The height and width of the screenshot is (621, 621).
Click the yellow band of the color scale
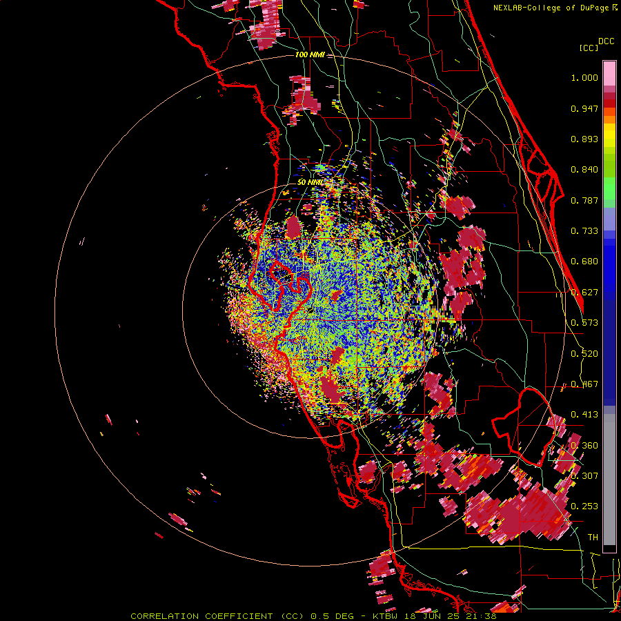click(609, 135)
